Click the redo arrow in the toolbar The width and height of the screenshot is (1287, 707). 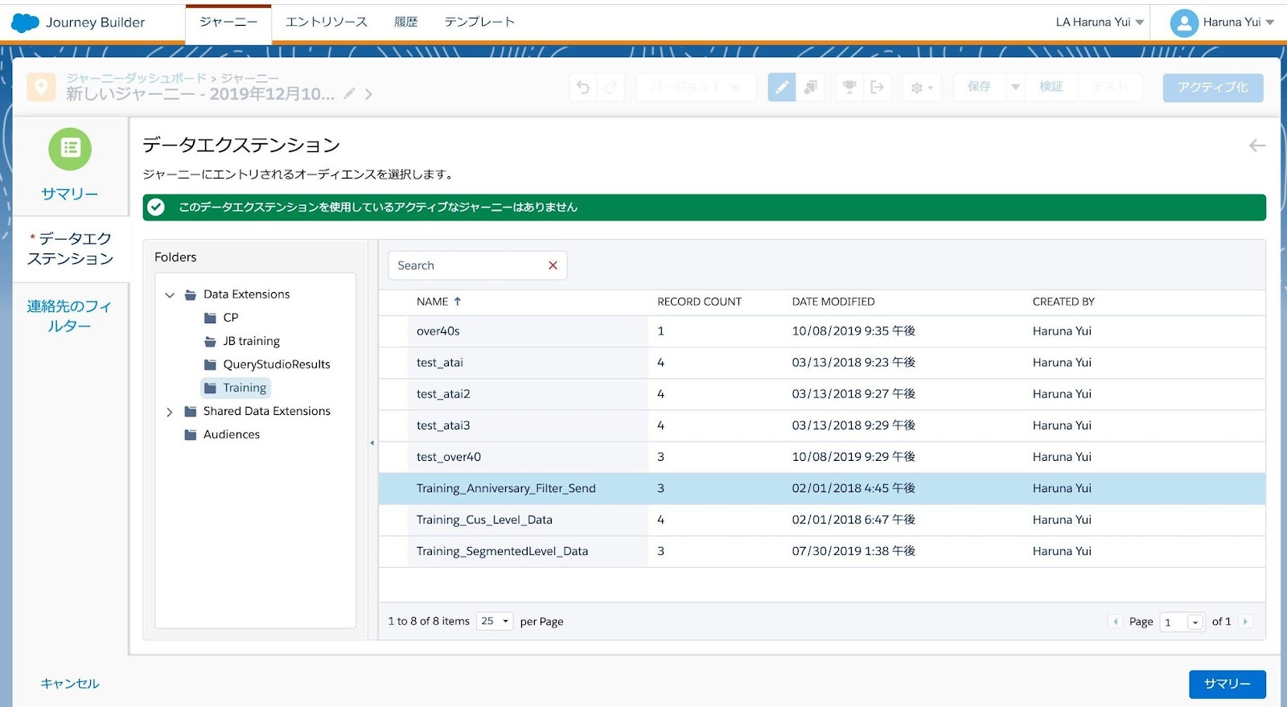611,87
